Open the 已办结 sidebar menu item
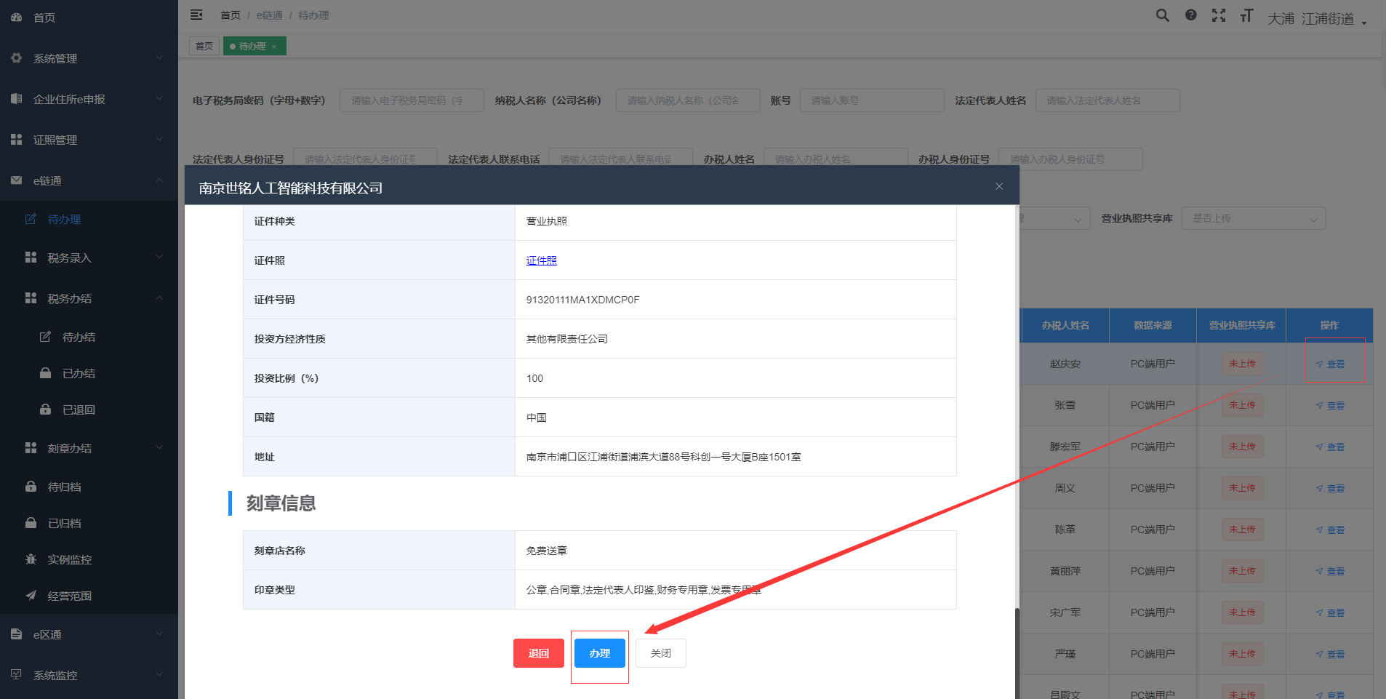The image size is (1386, 699). 89,373
